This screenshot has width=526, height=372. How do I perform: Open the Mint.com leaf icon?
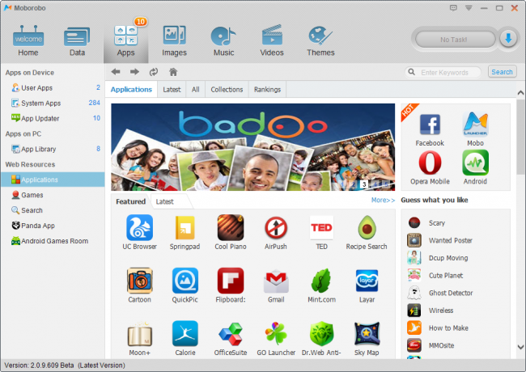[321, 281]
